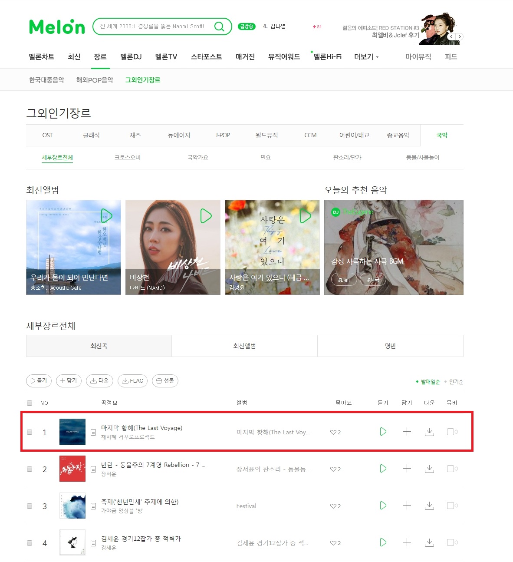513x562 pixels.
Task: Select the 재즈 genre tab
Action: tap(135, 136)
